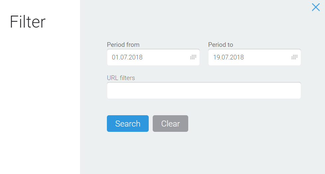This screenshot has width=325, height=174.
Task: Reset the filters using the Clear button
Action: (x=170, y=124)
